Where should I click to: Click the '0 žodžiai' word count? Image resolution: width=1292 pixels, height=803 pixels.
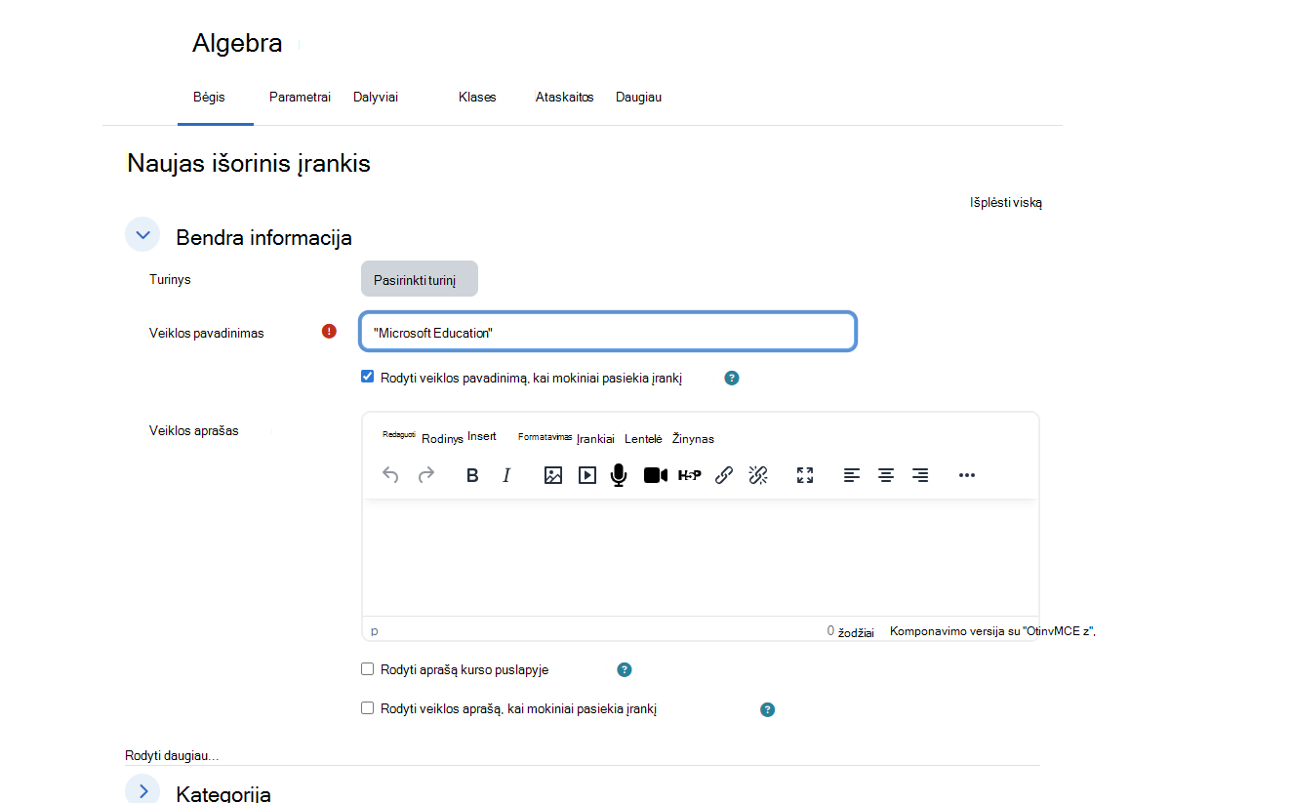[850, 631]
